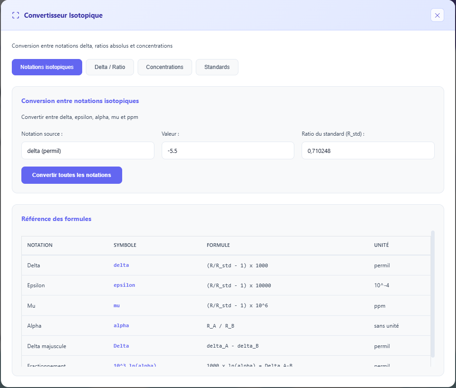Screen dimensions: 456x388
Task: Focus the Valeur input field
Action: pos(228,151)
